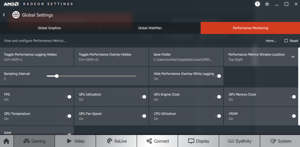Open the ReLive section
Screen dimensions: 300x147
116,141
